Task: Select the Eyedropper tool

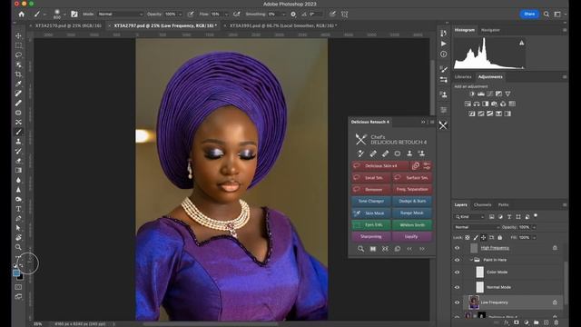Action: click(x=18, y=84)
